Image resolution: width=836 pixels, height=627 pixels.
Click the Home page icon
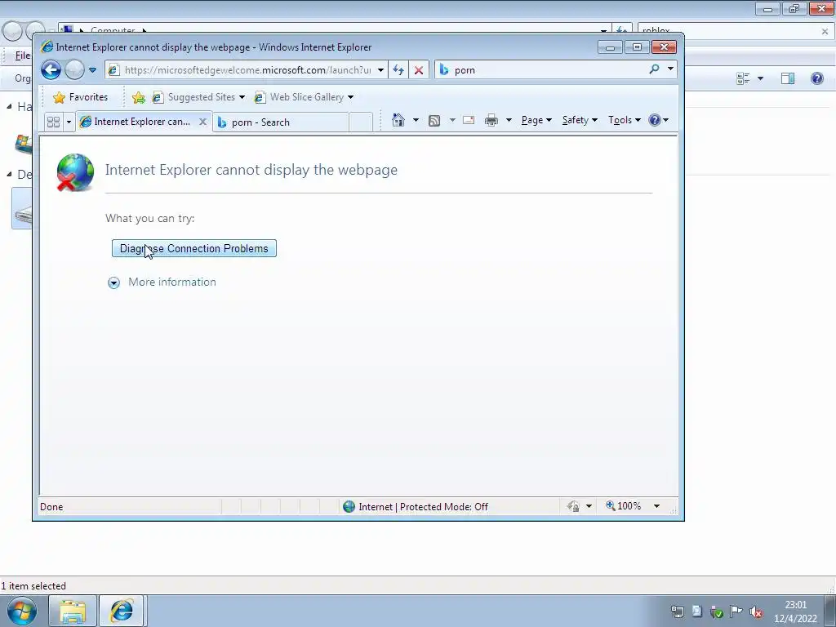click(x=398, y=120)
